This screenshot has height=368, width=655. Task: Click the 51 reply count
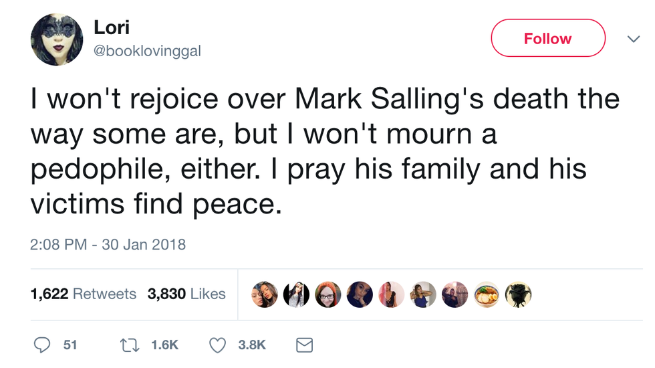[70, 345]
